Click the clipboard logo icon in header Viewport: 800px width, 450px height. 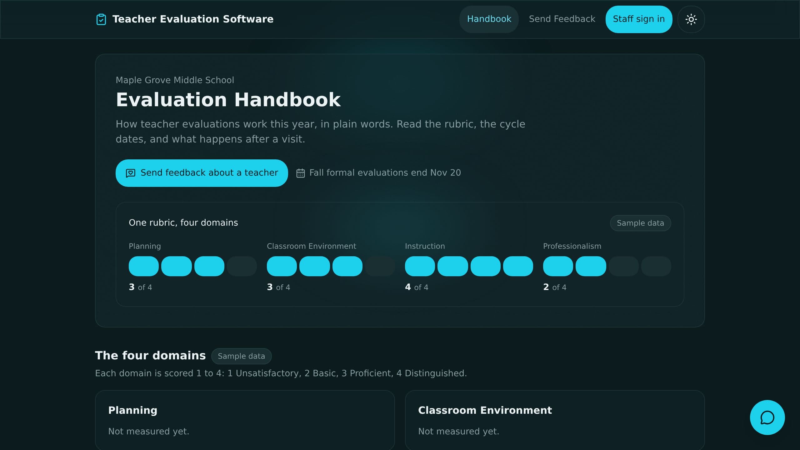coord(101,19)
